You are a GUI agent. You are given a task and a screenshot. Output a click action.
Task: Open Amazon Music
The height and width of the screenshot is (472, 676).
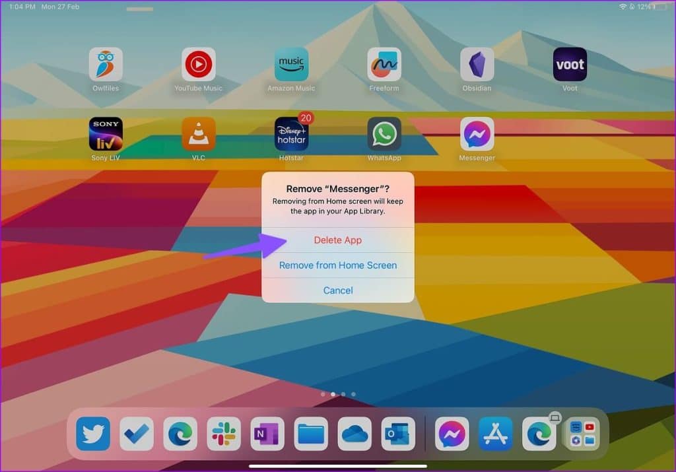tap(291, 63)
